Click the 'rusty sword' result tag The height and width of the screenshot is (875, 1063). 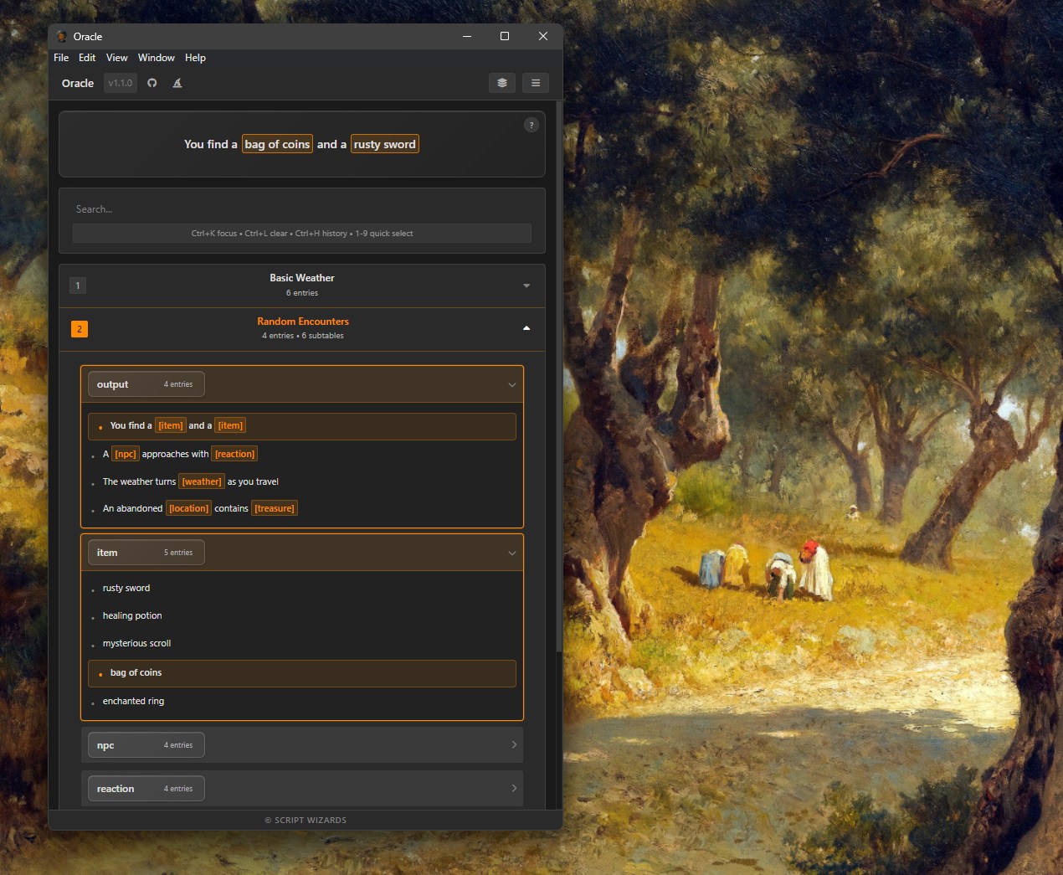(x=385, y=144)
